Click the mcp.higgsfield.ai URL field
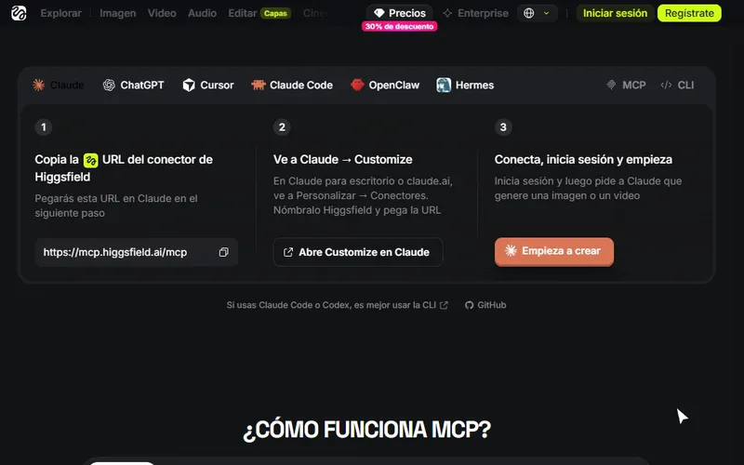The image size is (744, 465). (x=136, y=252)
